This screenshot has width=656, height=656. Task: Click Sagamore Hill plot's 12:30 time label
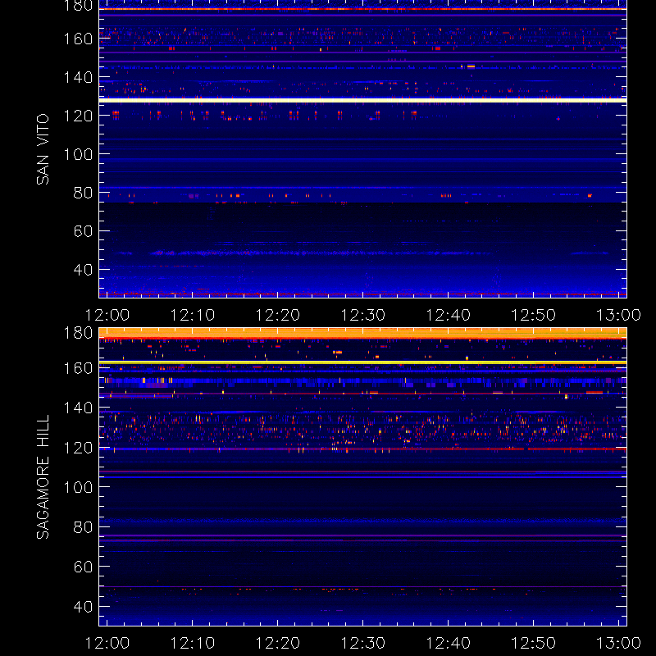363,643
